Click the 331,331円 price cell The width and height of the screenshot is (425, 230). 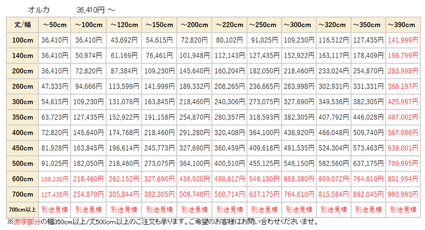point(368,86)
